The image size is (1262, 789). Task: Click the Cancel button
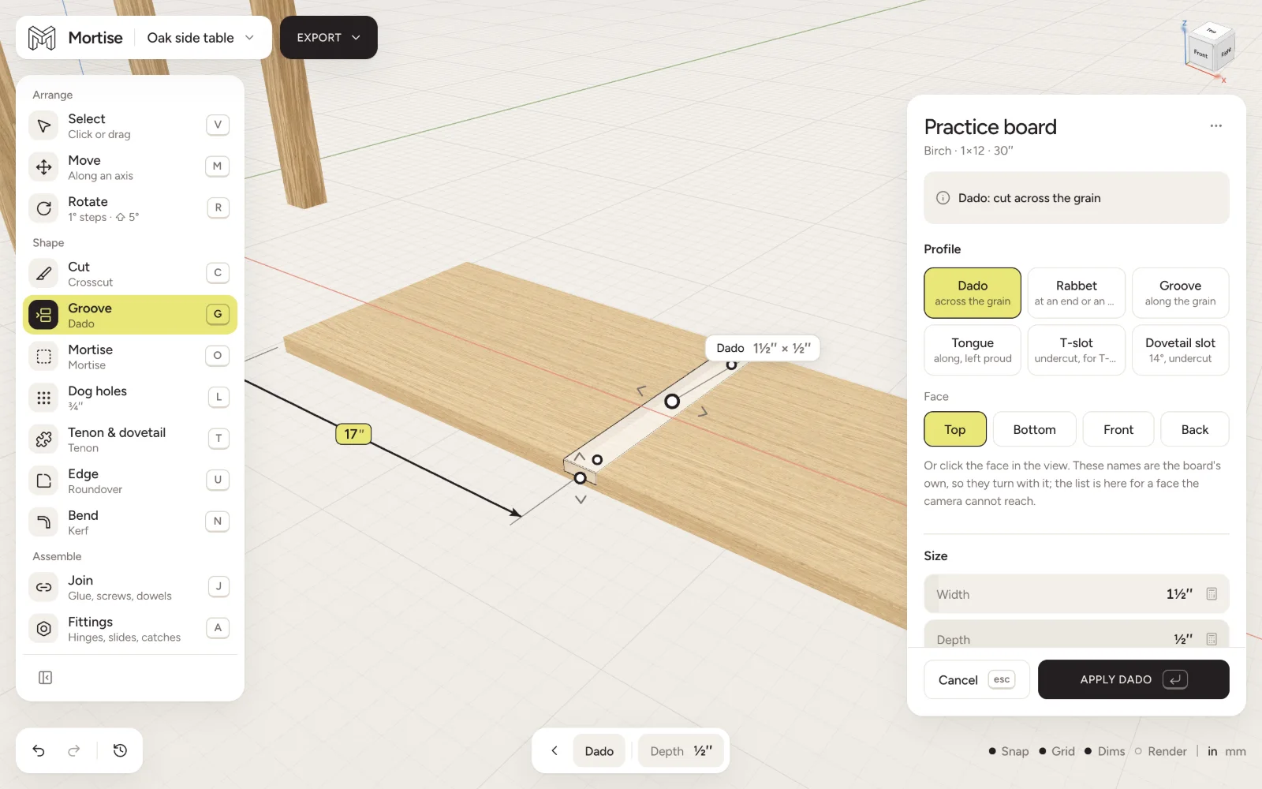(x=976, y=679)
